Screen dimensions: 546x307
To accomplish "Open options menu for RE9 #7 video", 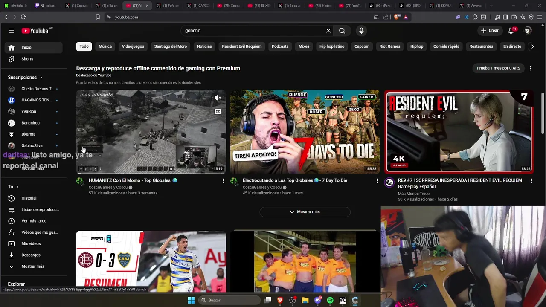I will point(531,181).
